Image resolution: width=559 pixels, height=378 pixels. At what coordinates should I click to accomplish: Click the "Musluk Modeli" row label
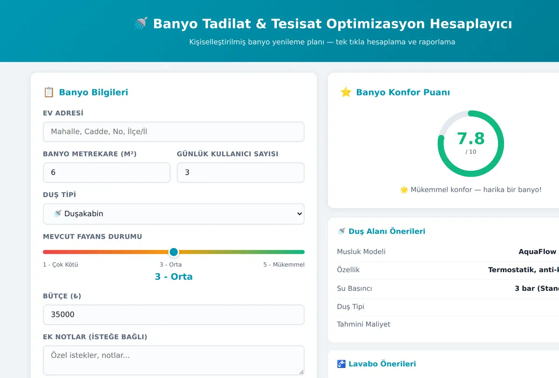coord(361,252)
